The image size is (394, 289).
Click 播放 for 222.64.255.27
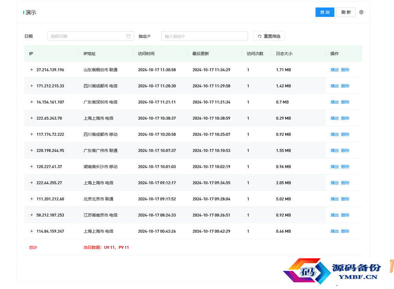coord(335,183)
